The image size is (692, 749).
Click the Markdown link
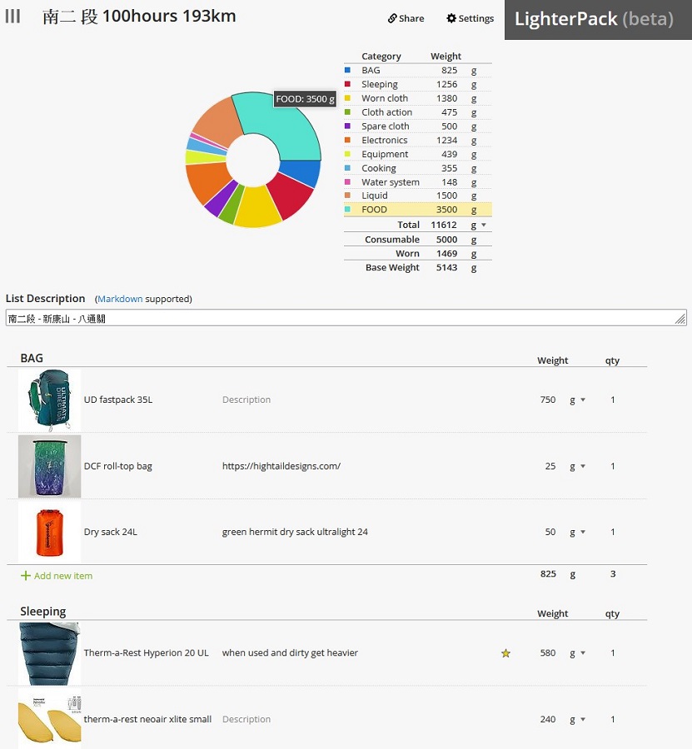[120, 299]
